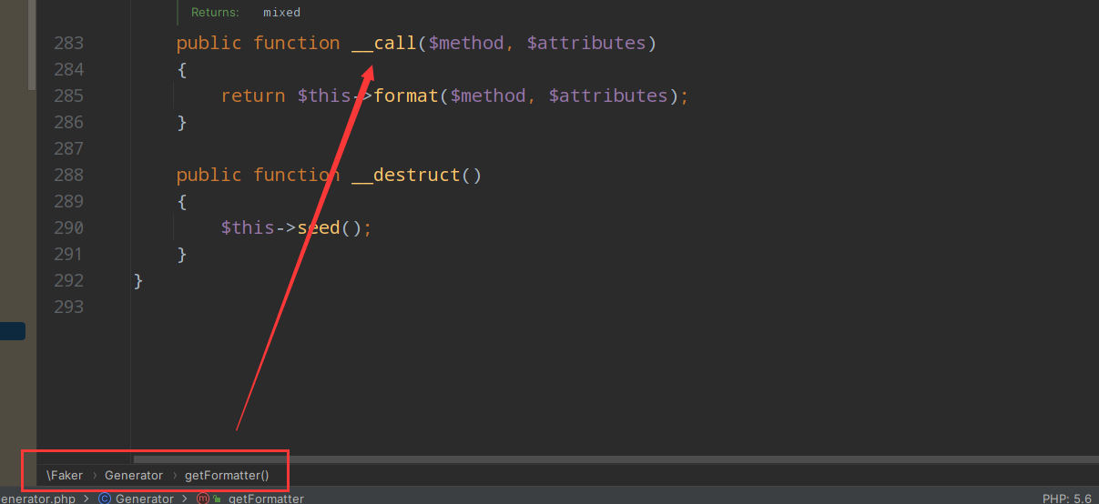Click $this variable on line 290

point(248,227)
